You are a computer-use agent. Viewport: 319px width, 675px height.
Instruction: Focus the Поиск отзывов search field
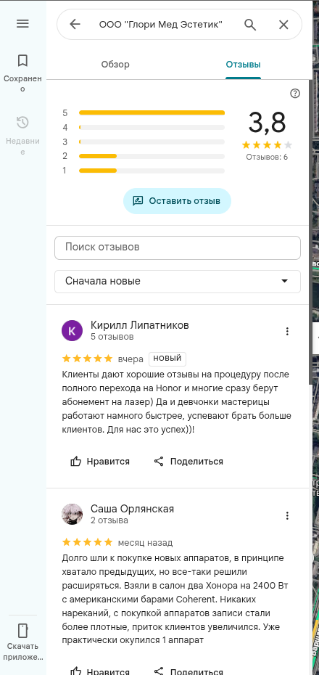click(x=178, y=247)
